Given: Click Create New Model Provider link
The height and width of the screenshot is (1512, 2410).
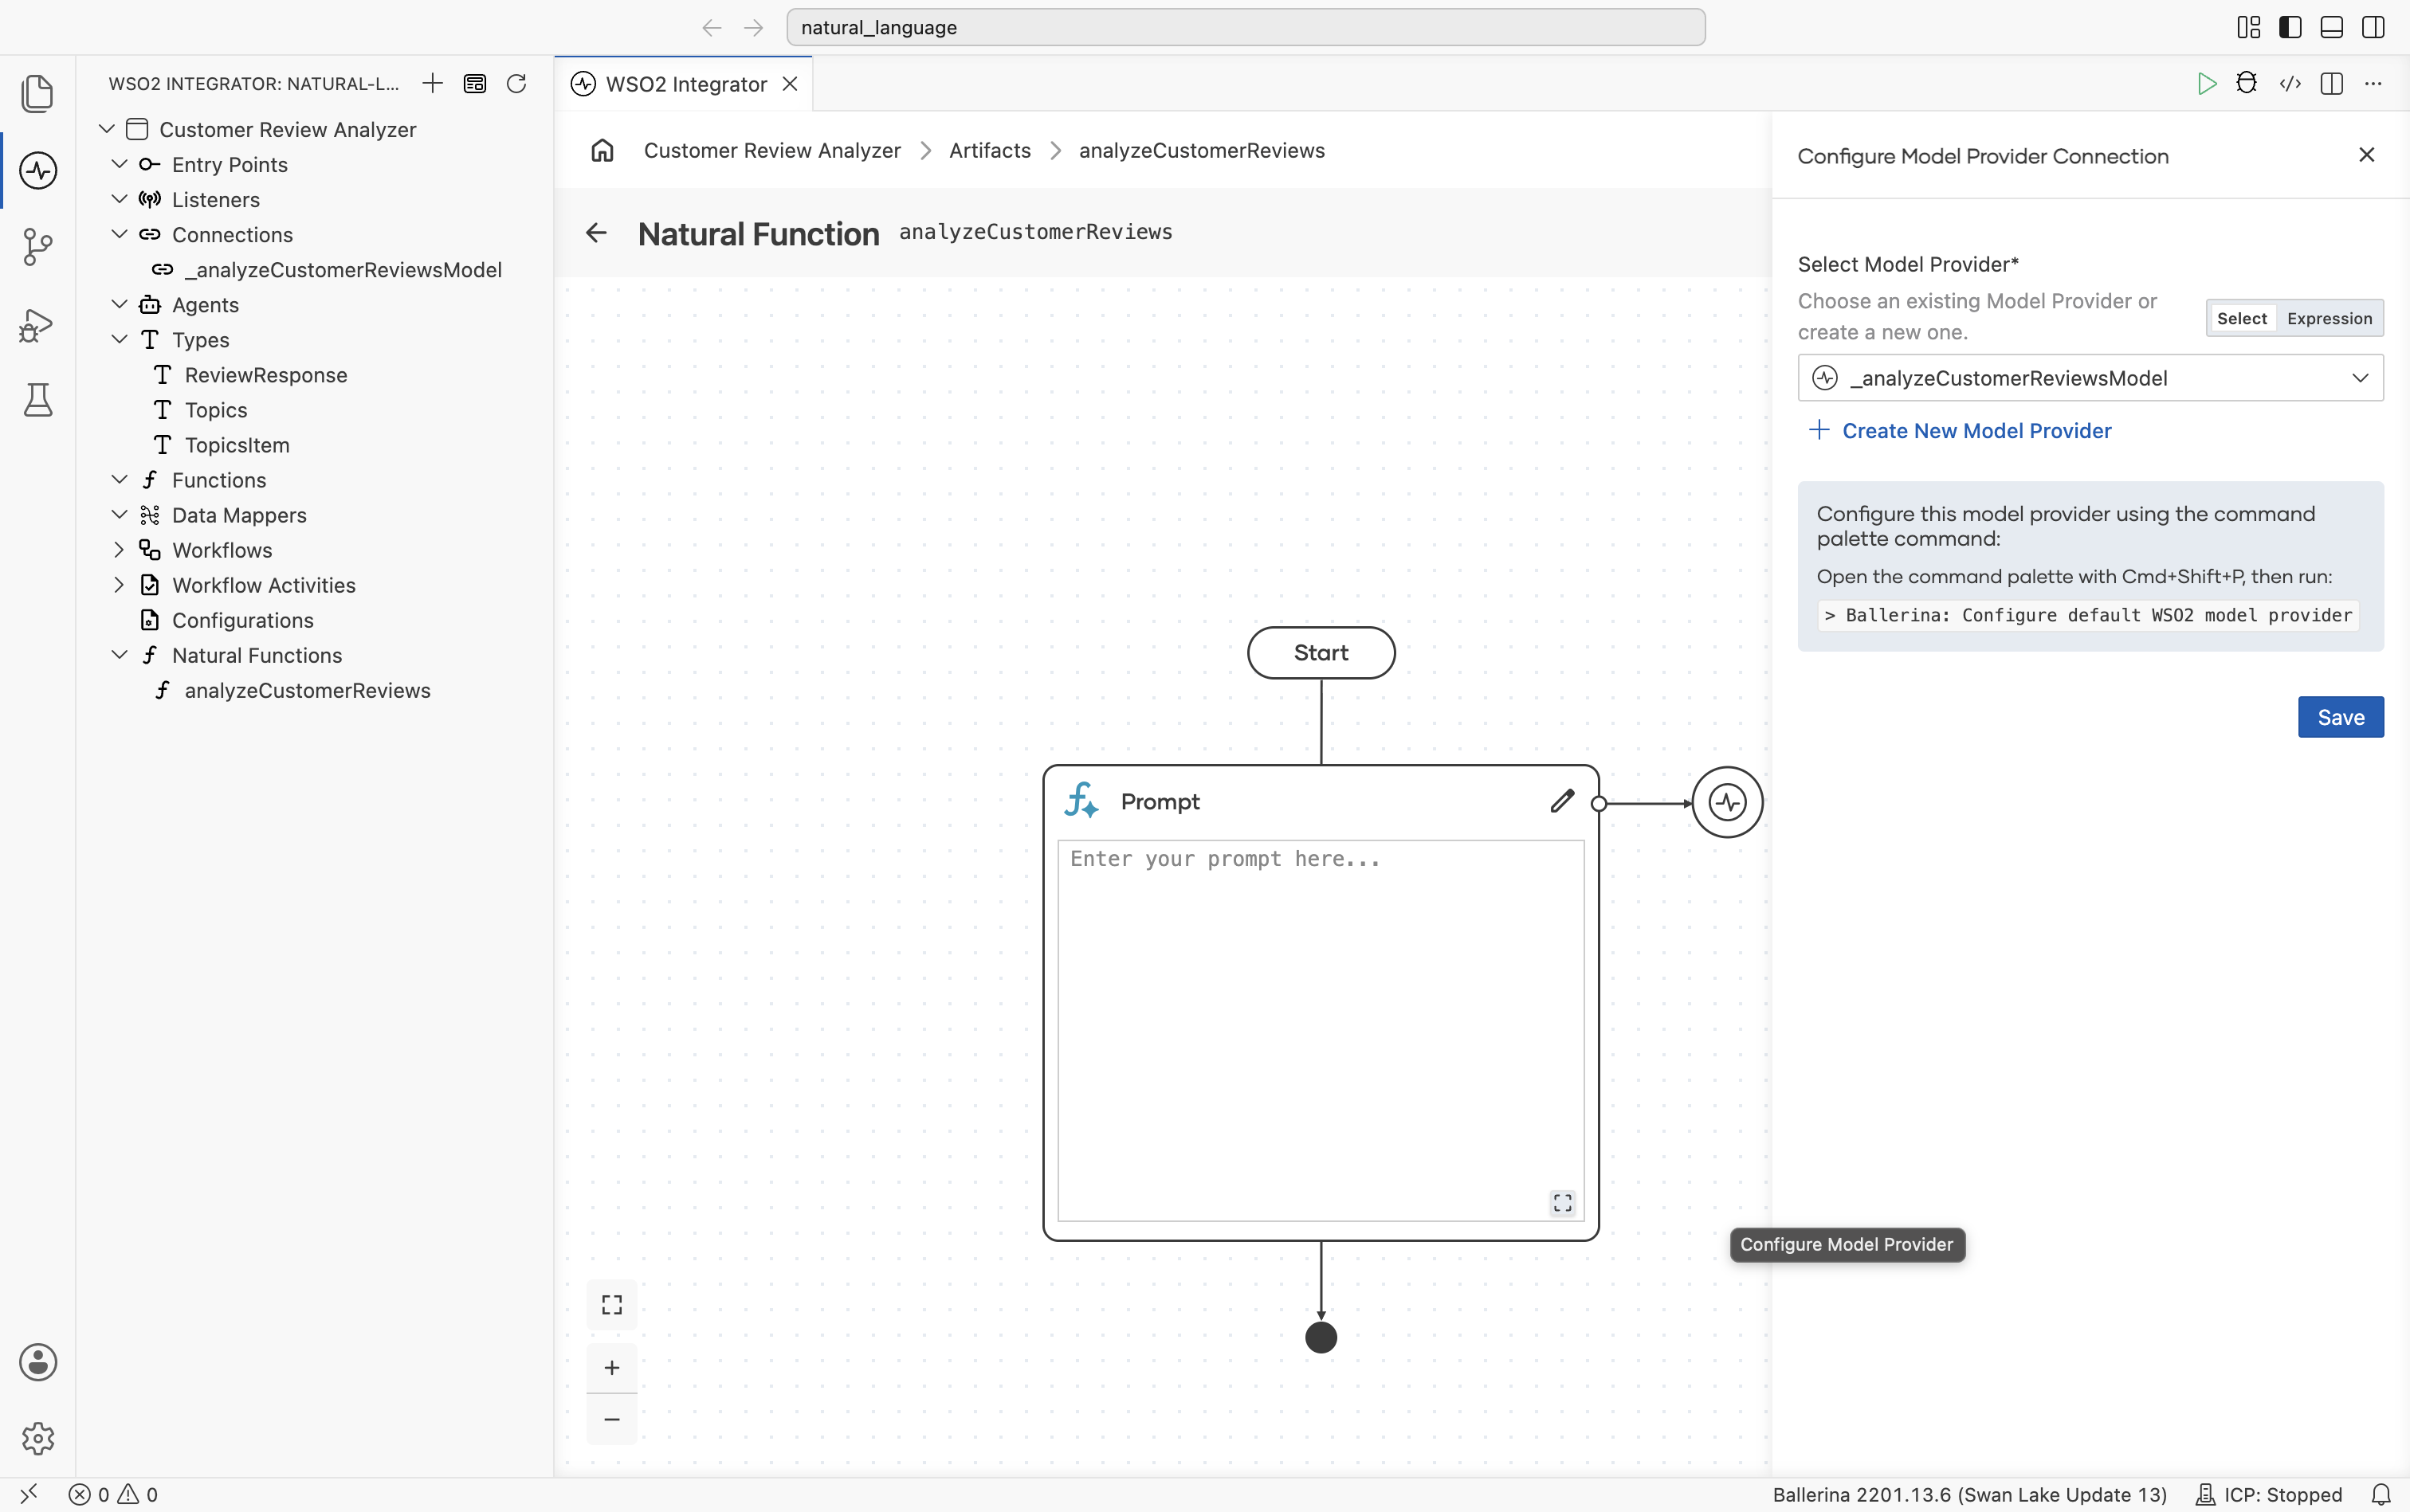Looking at the screenshot, I should [1960, 431].
